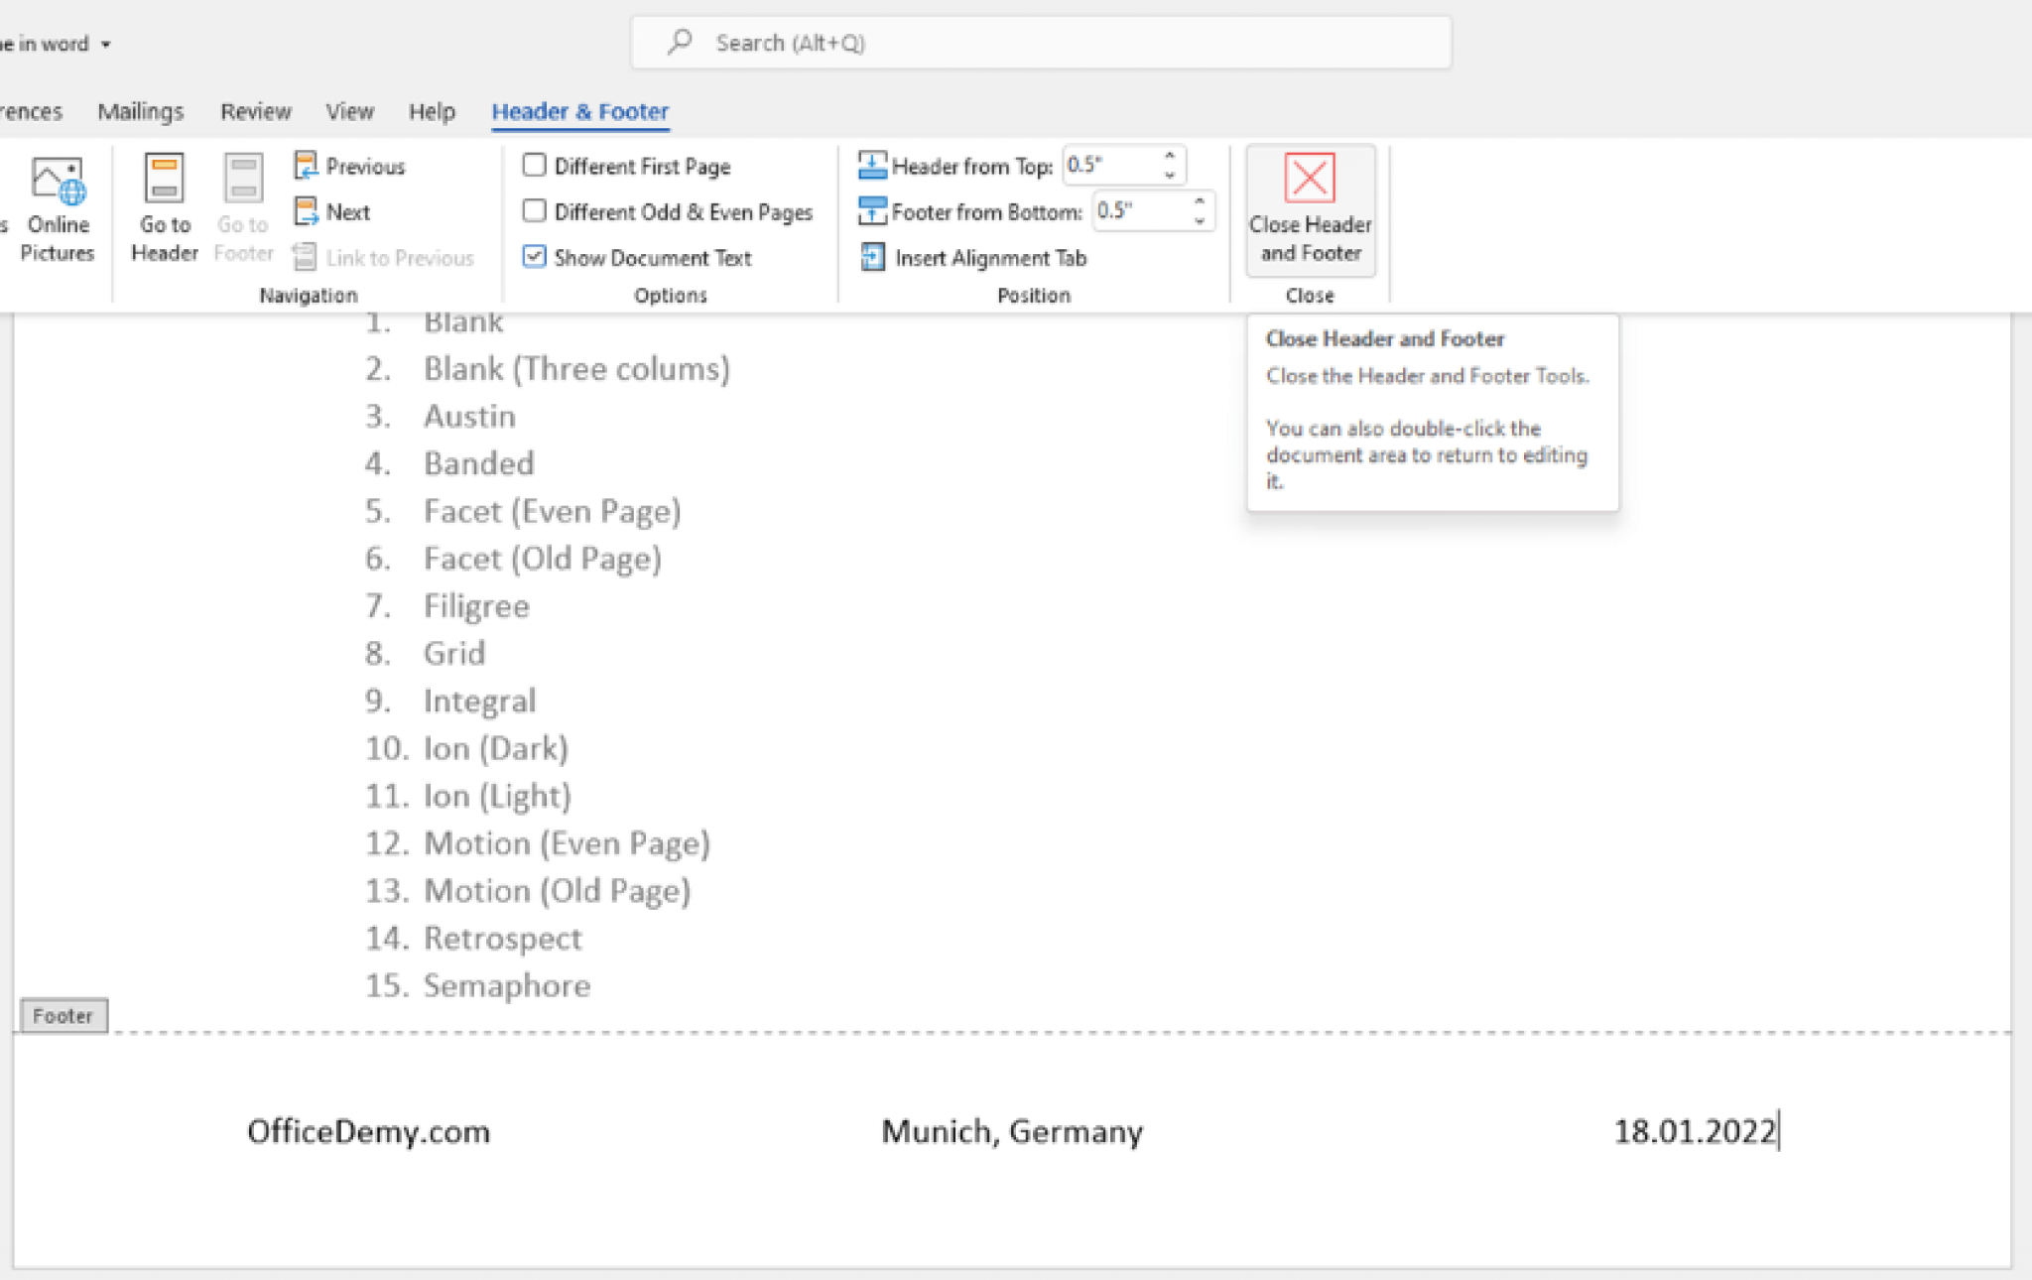This screenshot has height=1280, width=2032.
Task: Click Go to Header icon
Action: [x=165, y=181]
